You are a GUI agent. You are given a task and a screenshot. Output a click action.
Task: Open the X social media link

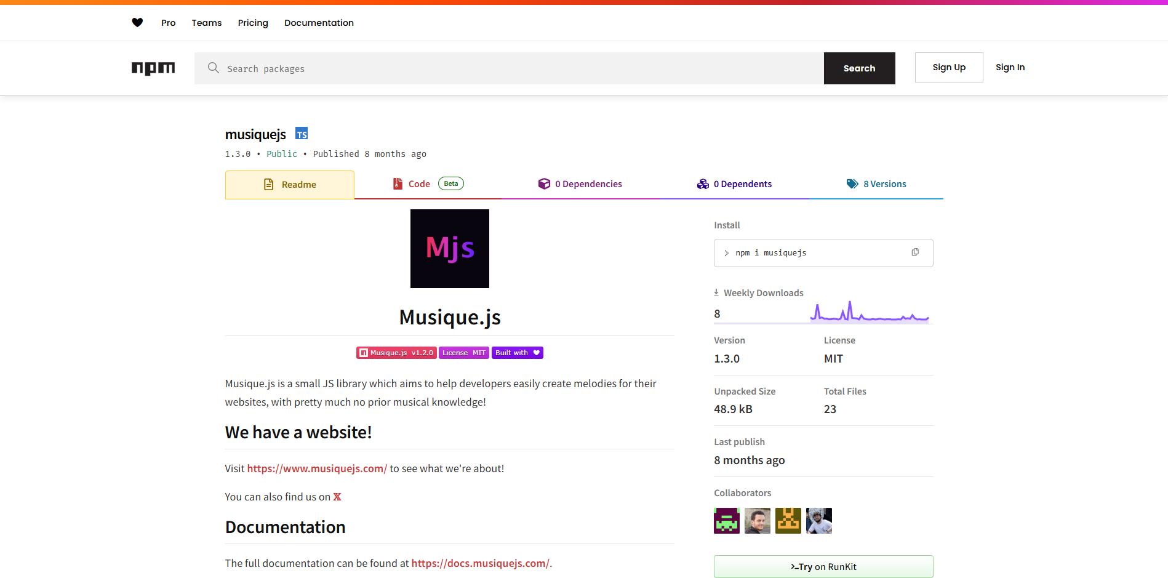tap(337, 496)
